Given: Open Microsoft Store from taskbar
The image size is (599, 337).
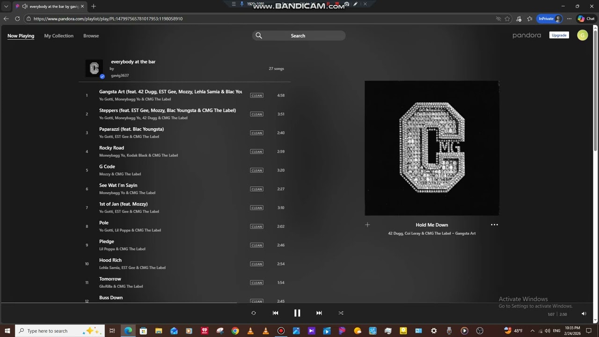Looking at the screenshot, I should pos(143,331).
